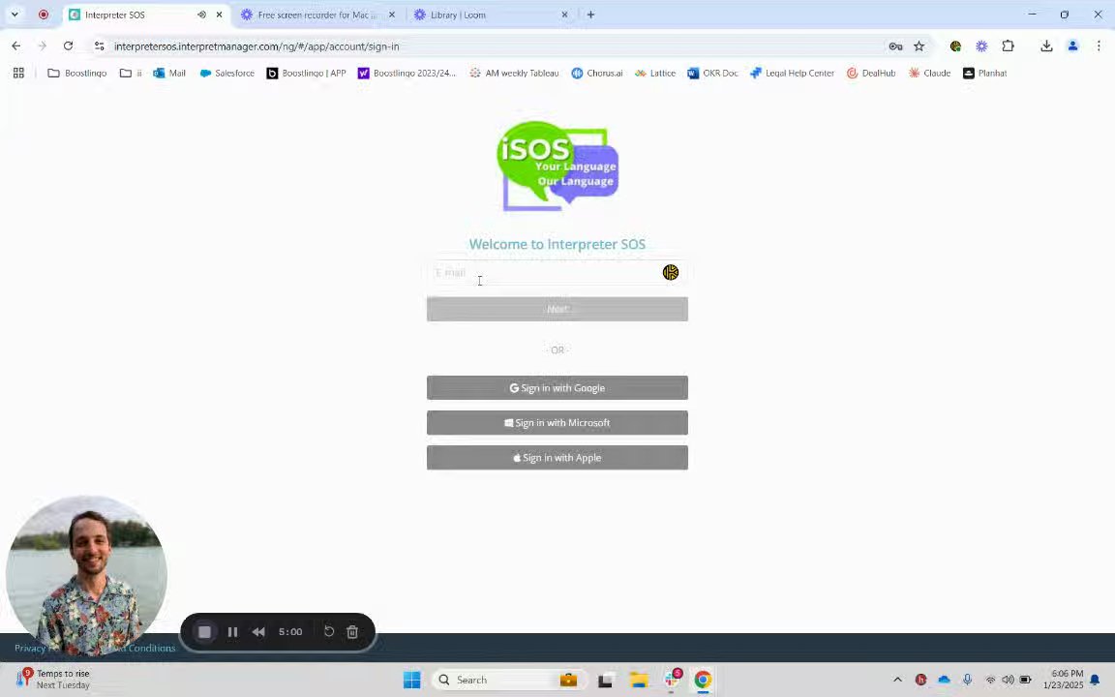
Task: Click the taskbar Search box
Action: [509, 680]
